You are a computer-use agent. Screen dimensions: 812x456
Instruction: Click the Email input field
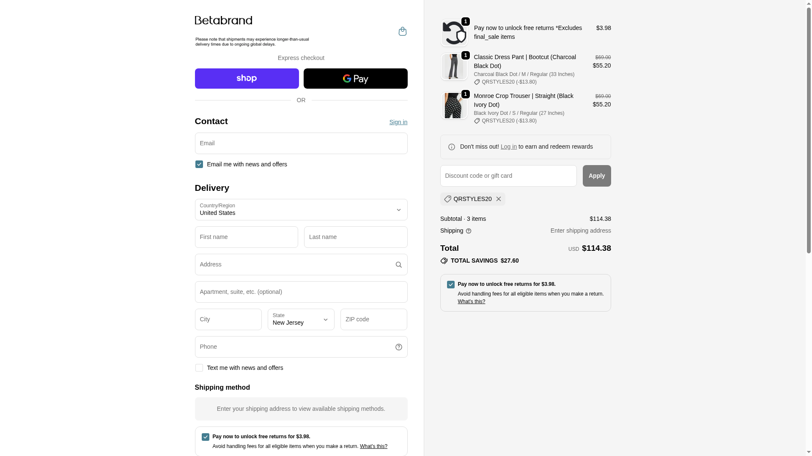tap(301, 144)
